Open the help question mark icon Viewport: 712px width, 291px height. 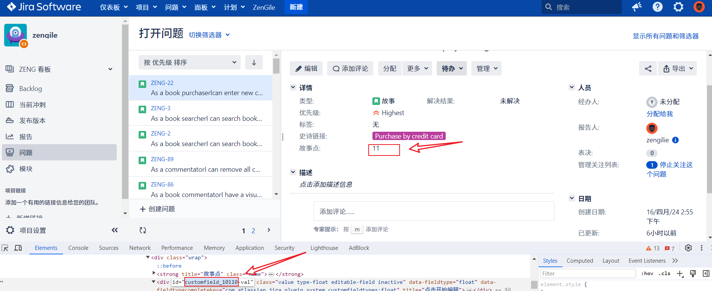pyautogui.click(x=658, y=7)
